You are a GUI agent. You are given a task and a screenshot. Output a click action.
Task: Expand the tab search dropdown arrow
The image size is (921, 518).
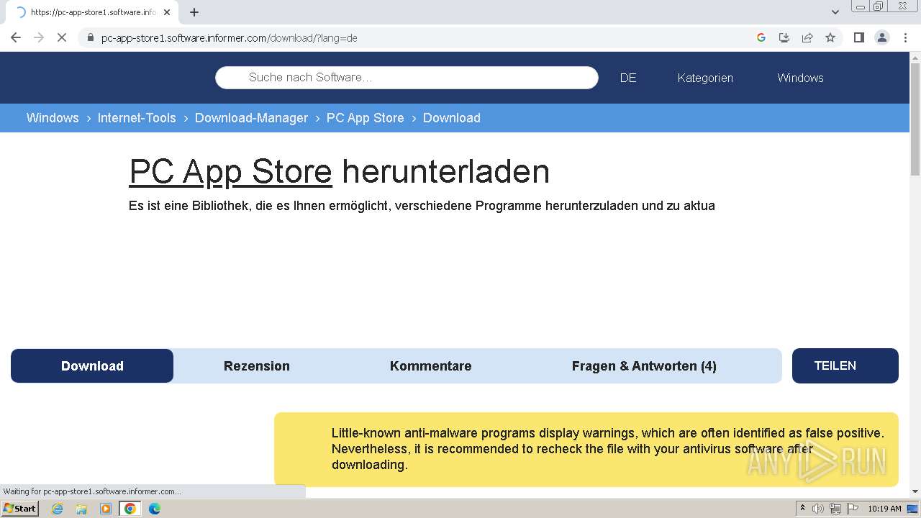[x=835, y=12]
